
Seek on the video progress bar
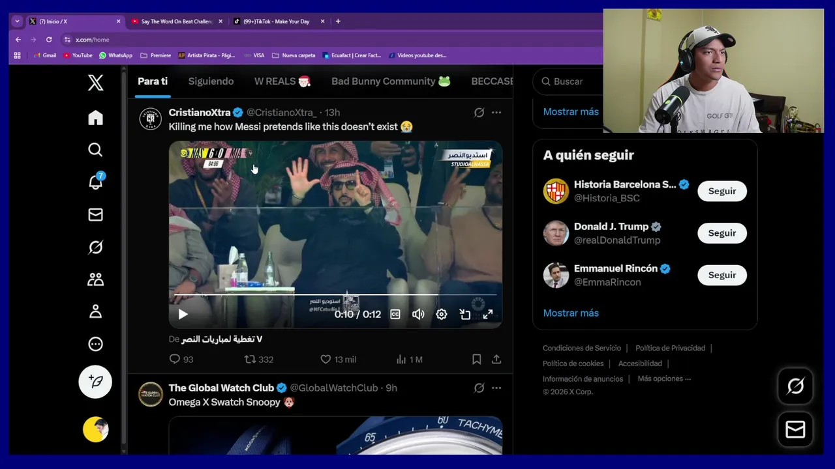335,295
